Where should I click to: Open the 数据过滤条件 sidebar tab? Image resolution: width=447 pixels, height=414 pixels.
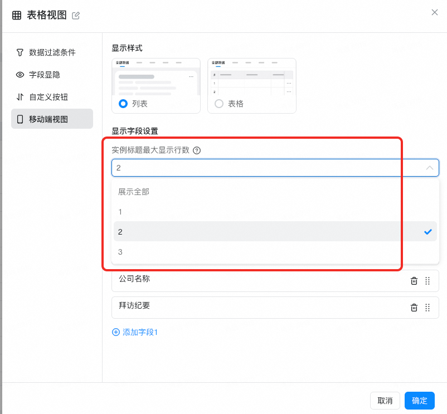click(52, 52)
